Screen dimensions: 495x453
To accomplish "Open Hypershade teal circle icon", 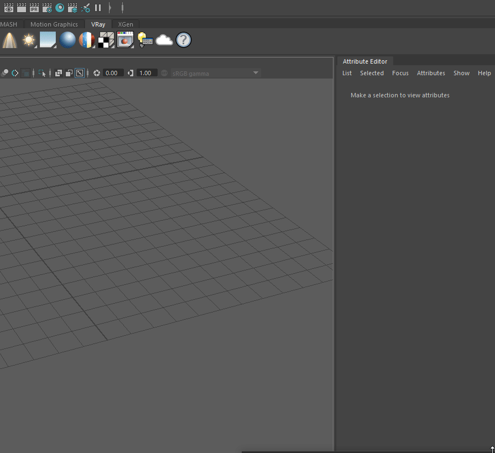I will pos(60,8).
